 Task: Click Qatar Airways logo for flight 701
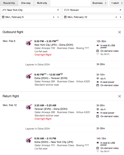click(29, 140)
